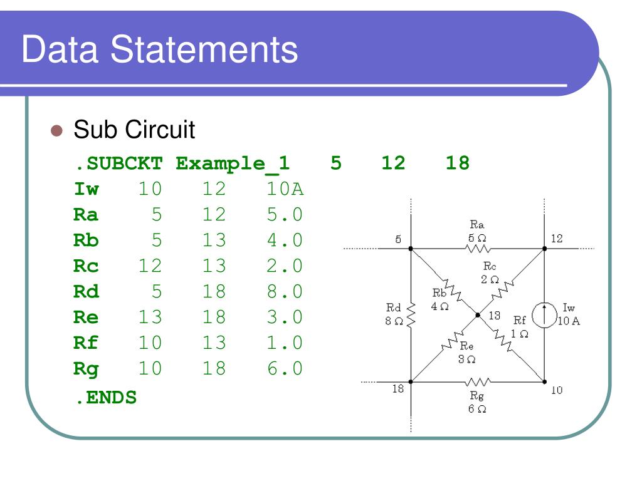Click node 18 junction dot in diagram
The image size is (642, 481).
click(x=411, y=382)
